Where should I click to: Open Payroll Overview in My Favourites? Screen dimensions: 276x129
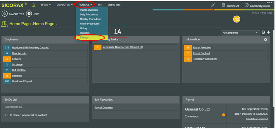[x=103, y=107]
